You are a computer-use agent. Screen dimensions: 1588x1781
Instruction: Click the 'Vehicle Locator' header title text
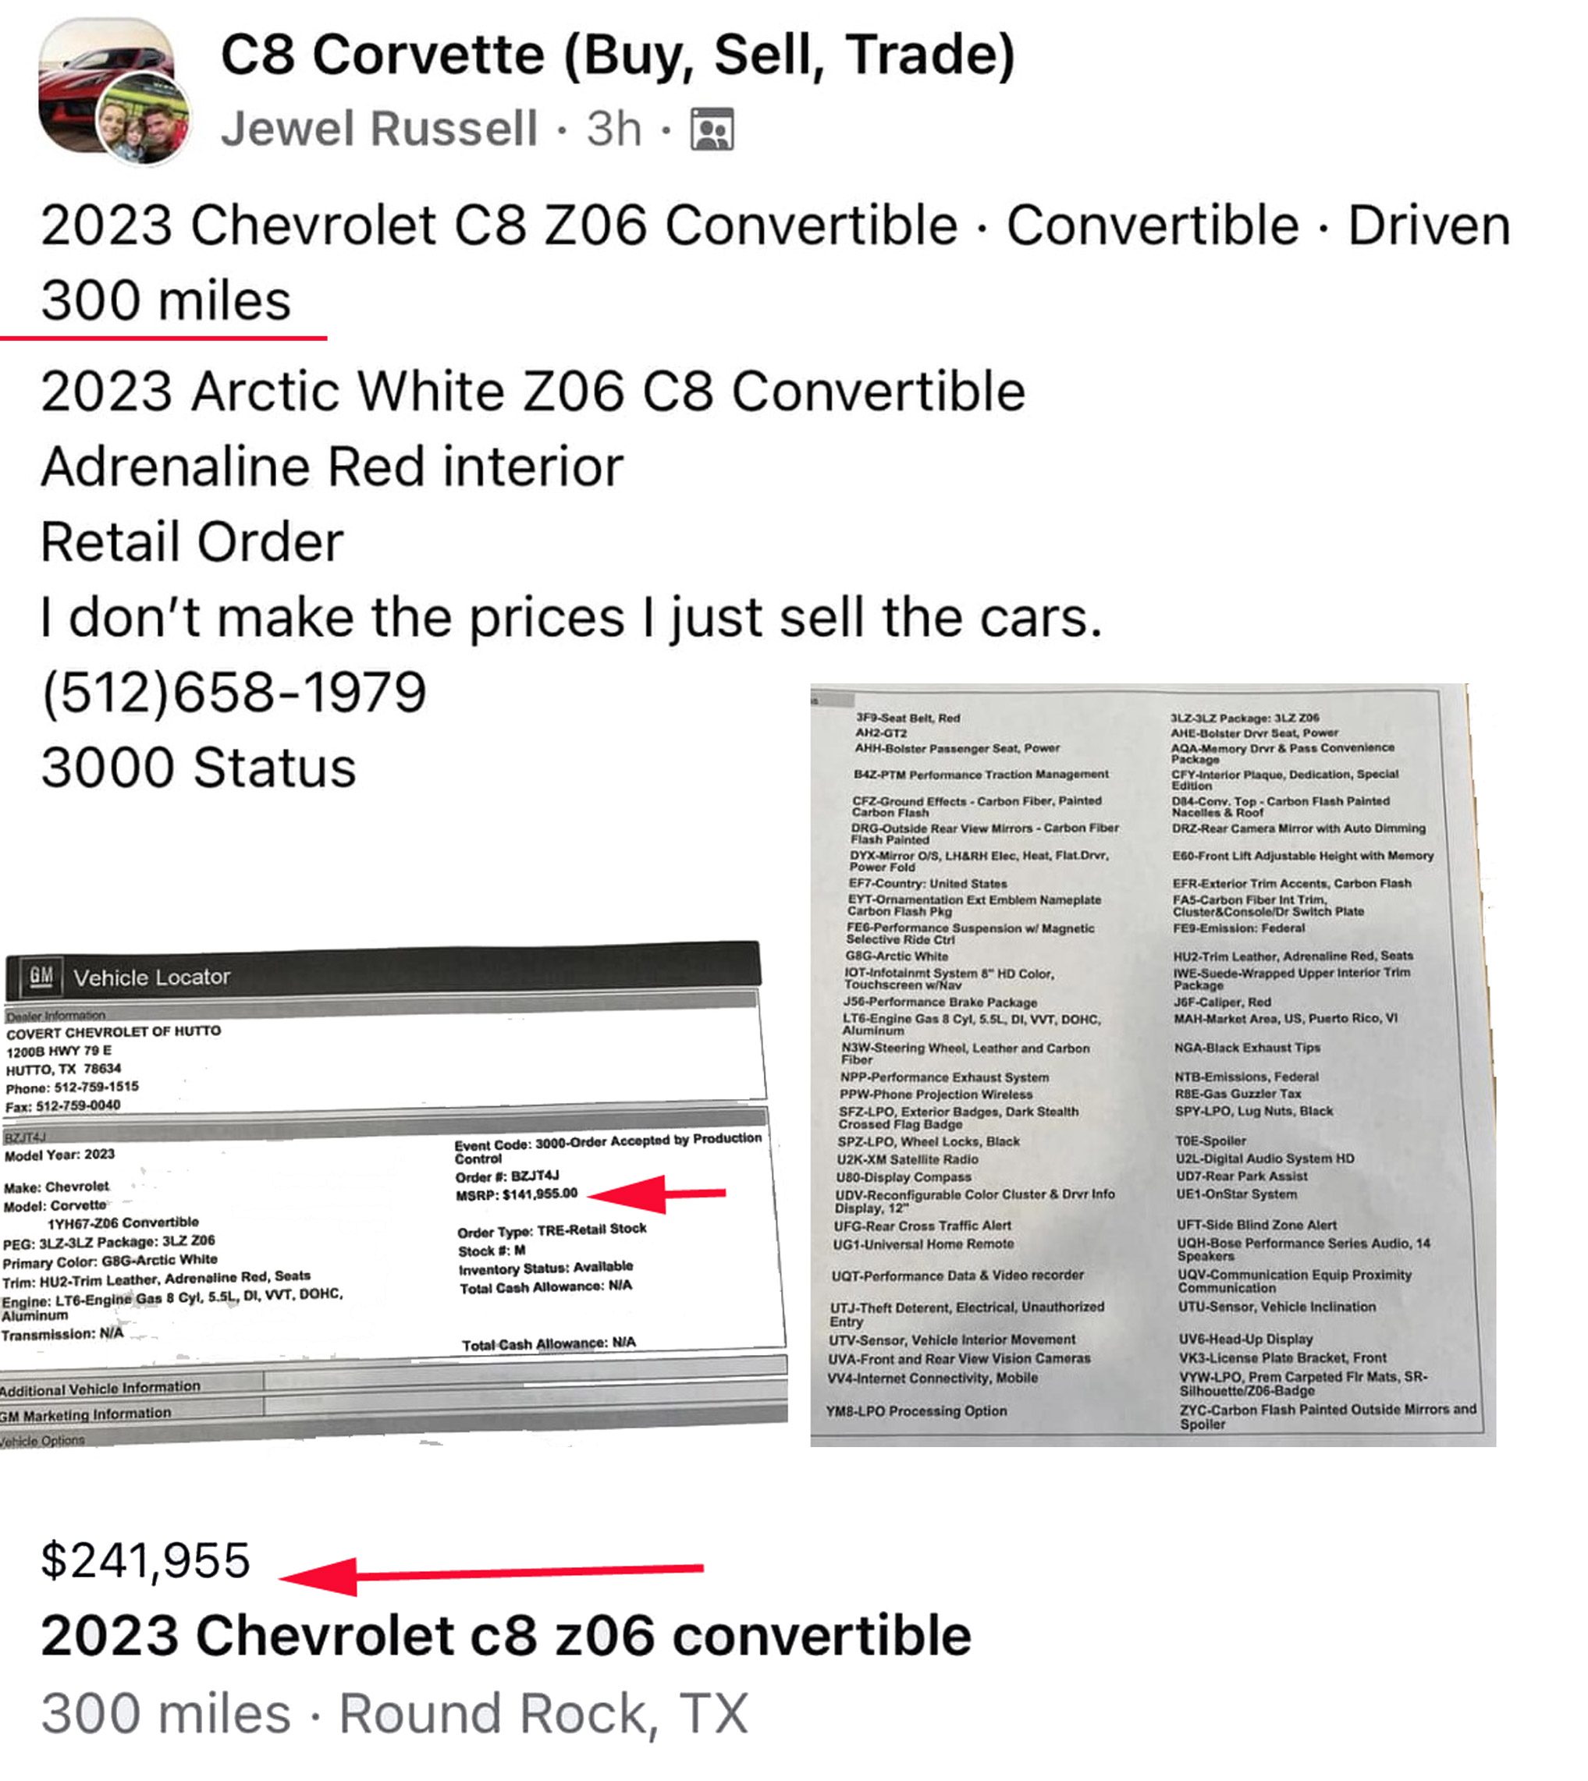click(x=152, y=977)
